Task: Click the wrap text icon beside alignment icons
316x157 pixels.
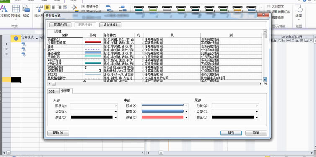Action: click(65, 7)
